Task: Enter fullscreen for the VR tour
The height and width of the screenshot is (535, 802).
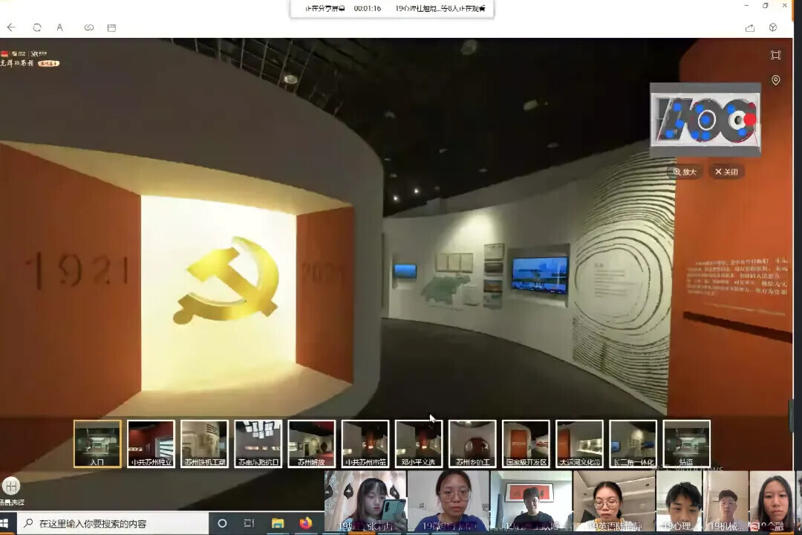Action: (775, 55)
